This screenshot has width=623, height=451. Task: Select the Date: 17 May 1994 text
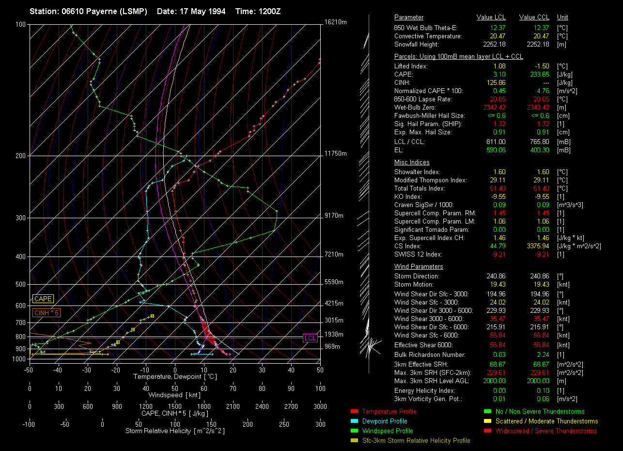click(191, 11)
